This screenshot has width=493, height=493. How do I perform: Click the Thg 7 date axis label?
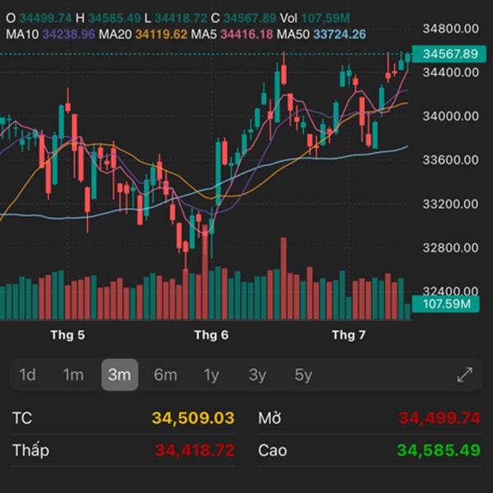click(348, 335)
